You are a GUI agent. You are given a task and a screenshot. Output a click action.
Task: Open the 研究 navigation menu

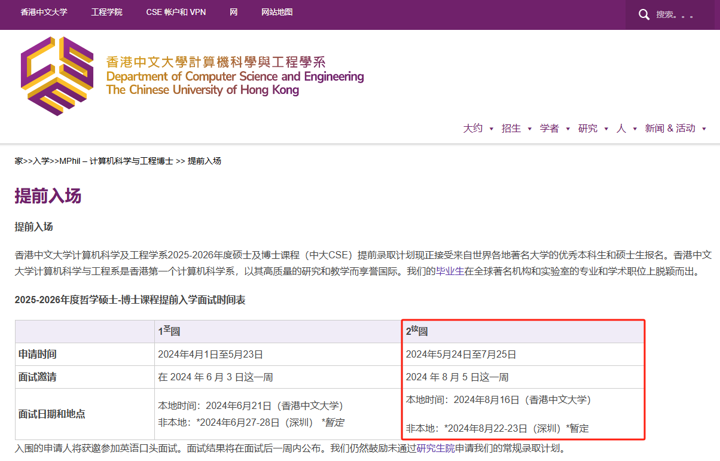pos(587,128)
